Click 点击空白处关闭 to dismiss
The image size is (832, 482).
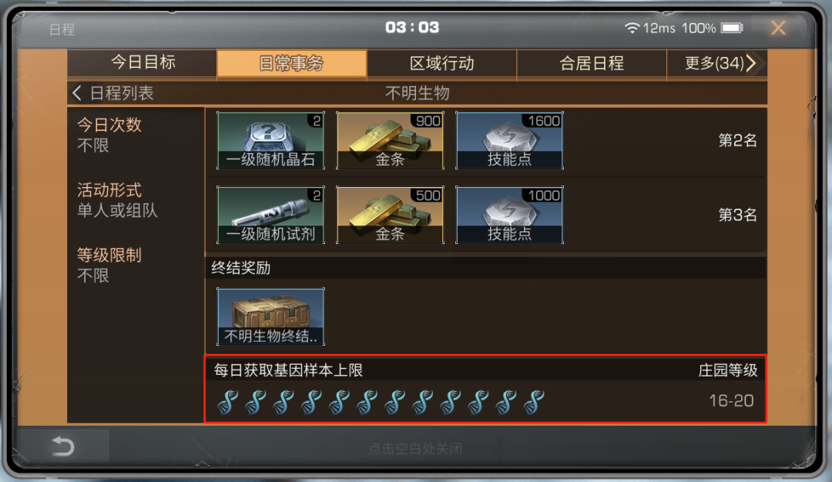[415, 449]
